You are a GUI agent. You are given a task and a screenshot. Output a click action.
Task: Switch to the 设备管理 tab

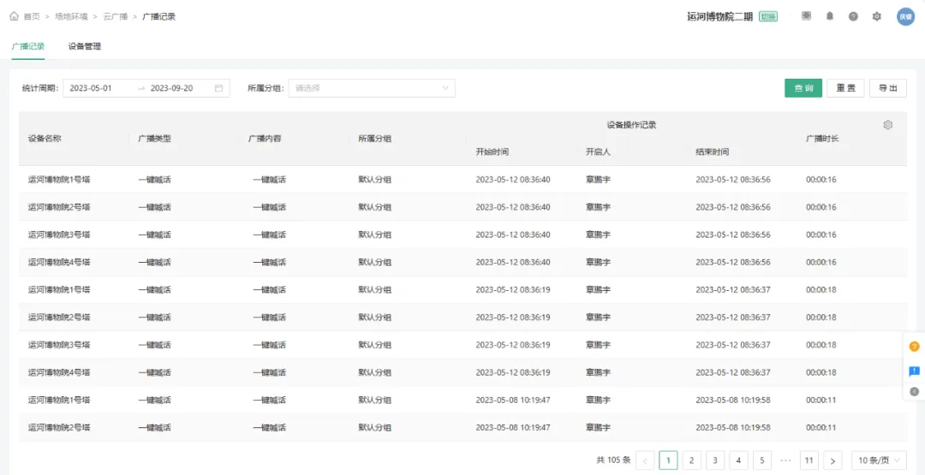[84, 46]
